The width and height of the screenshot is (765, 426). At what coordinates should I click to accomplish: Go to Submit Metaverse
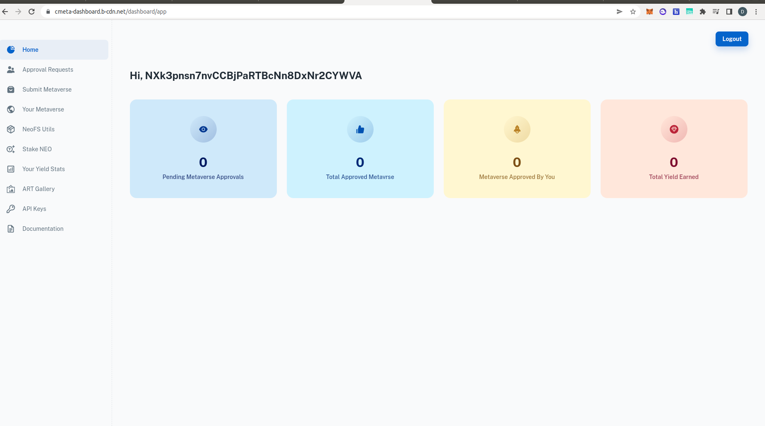(54, 90)
